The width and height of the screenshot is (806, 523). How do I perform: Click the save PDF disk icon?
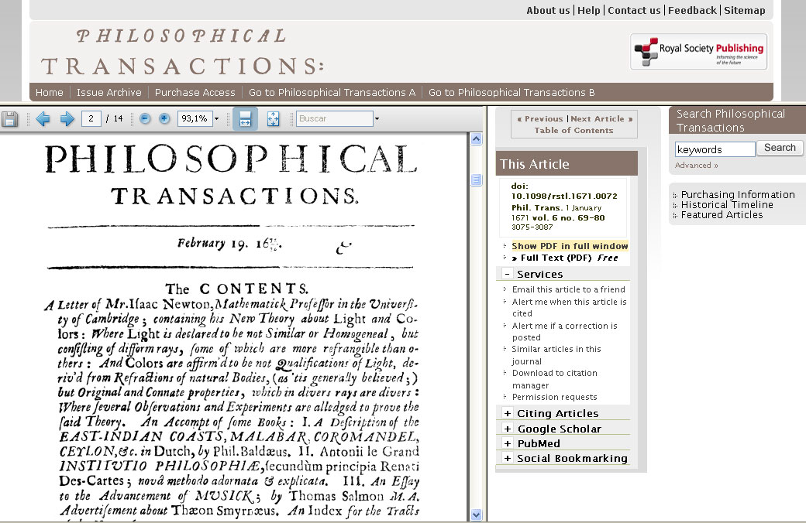click(x=10, y=119)
